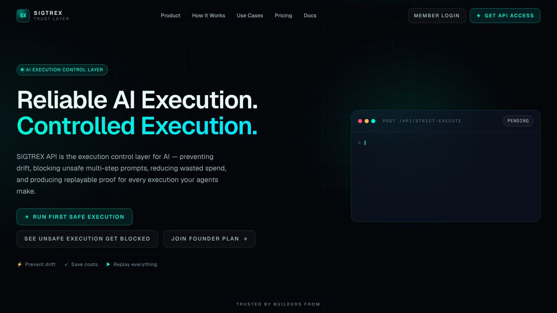Click Trusted By Builders From text
Viewport: 557px width, 313px height.
[x=278, y=304]
